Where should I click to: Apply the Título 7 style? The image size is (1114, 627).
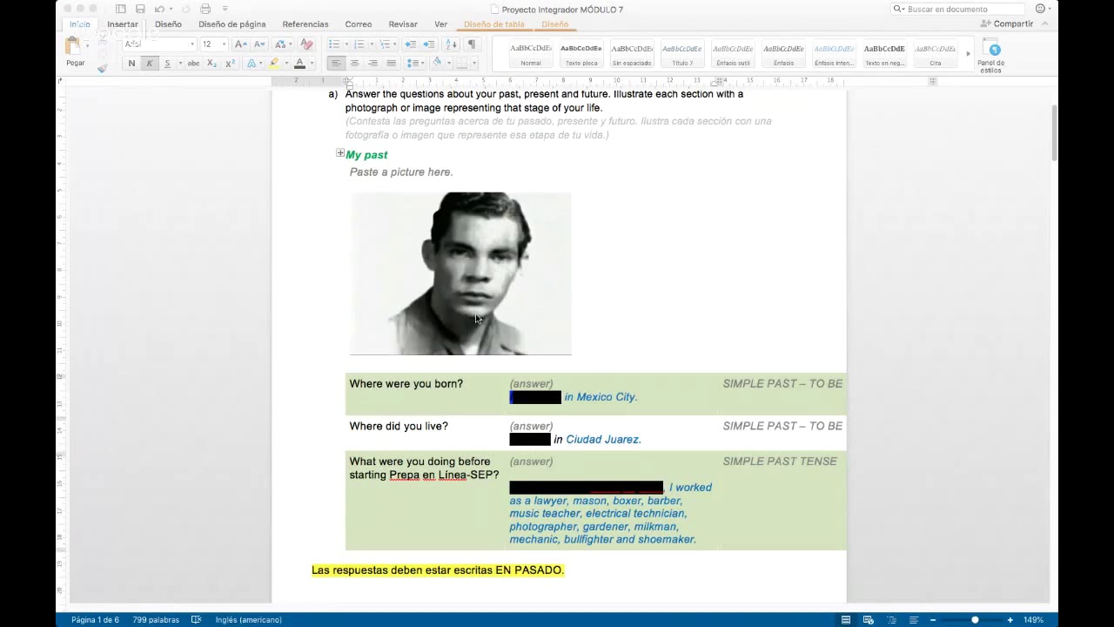[x=682, y=55]
